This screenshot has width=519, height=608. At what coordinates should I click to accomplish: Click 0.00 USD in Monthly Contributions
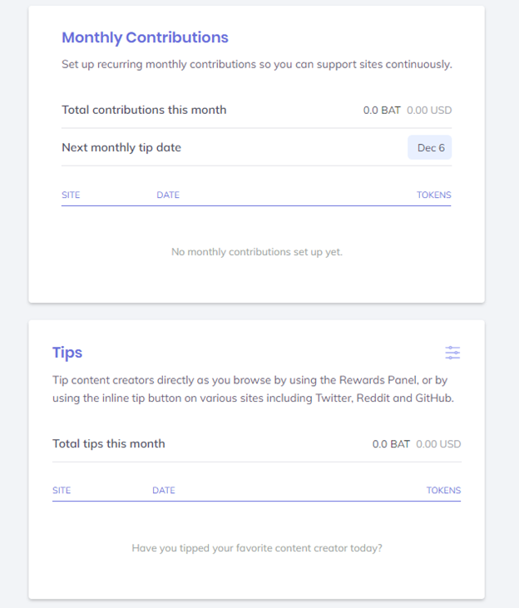(429, 111)
